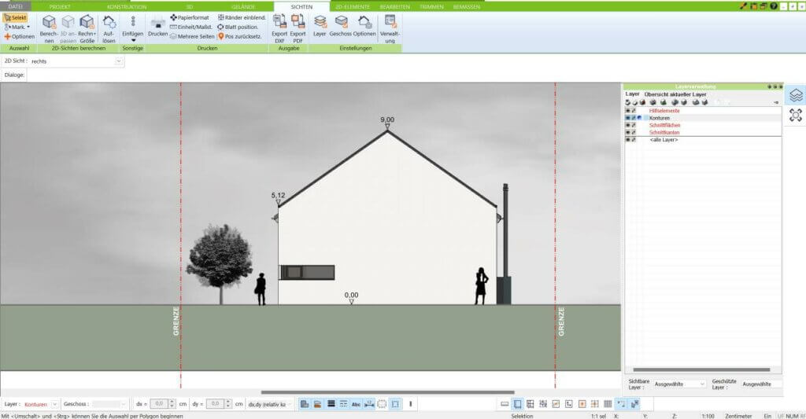806x419 pixels.
Task: Hide the Schnittflächen layer via eye icon
Action: [x=627, y=125]
